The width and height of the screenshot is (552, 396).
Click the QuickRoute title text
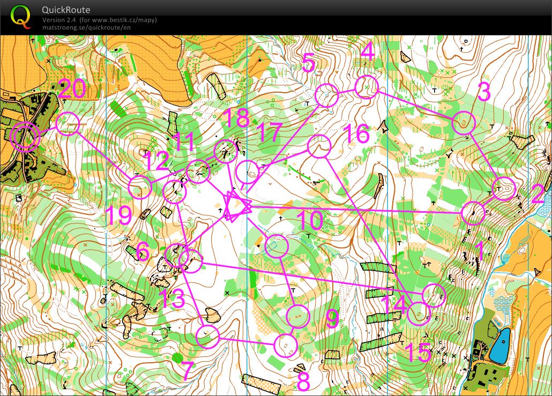pyautogui.click(x=66, y=10)
